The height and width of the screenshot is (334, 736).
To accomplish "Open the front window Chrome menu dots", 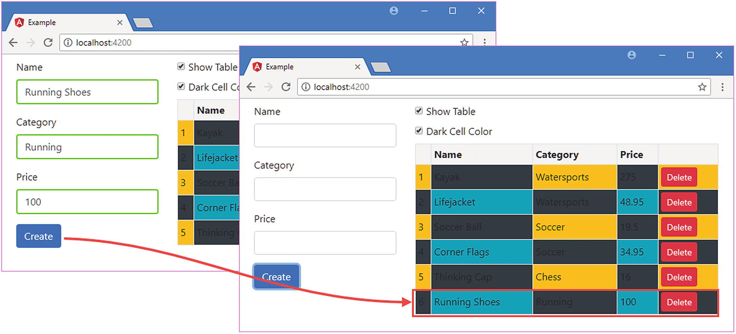I will 722,87.
